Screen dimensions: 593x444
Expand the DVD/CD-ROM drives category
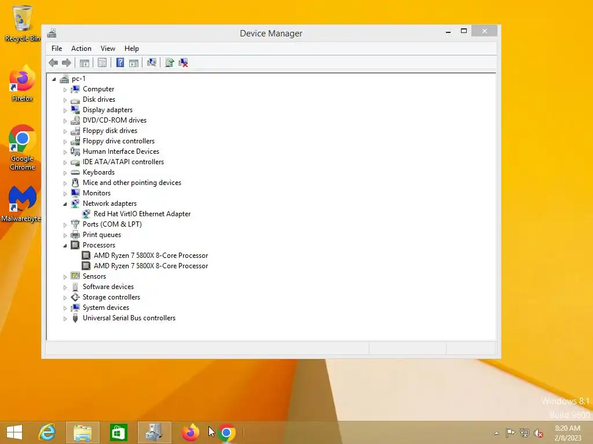tap(65, 121)
